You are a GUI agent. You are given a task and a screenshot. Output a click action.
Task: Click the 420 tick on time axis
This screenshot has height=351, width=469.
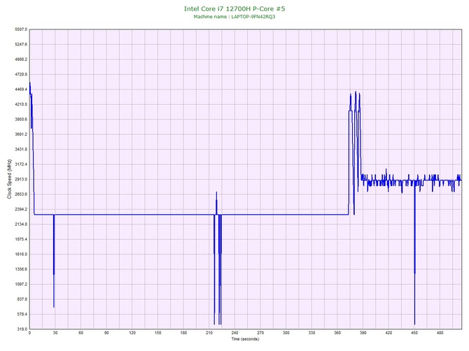[x=388, y=333]
